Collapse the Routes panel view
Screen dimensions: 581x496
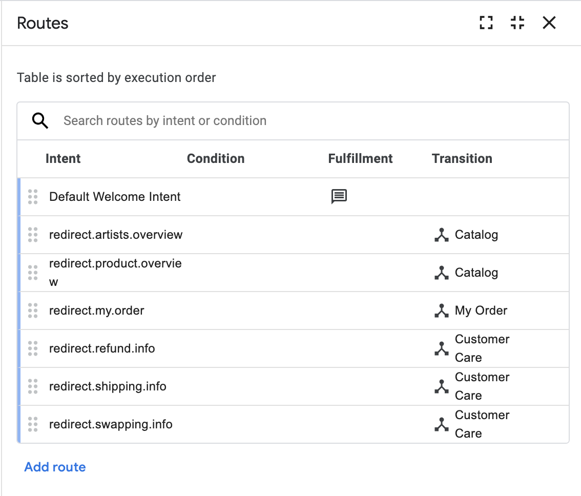point(517,23)
